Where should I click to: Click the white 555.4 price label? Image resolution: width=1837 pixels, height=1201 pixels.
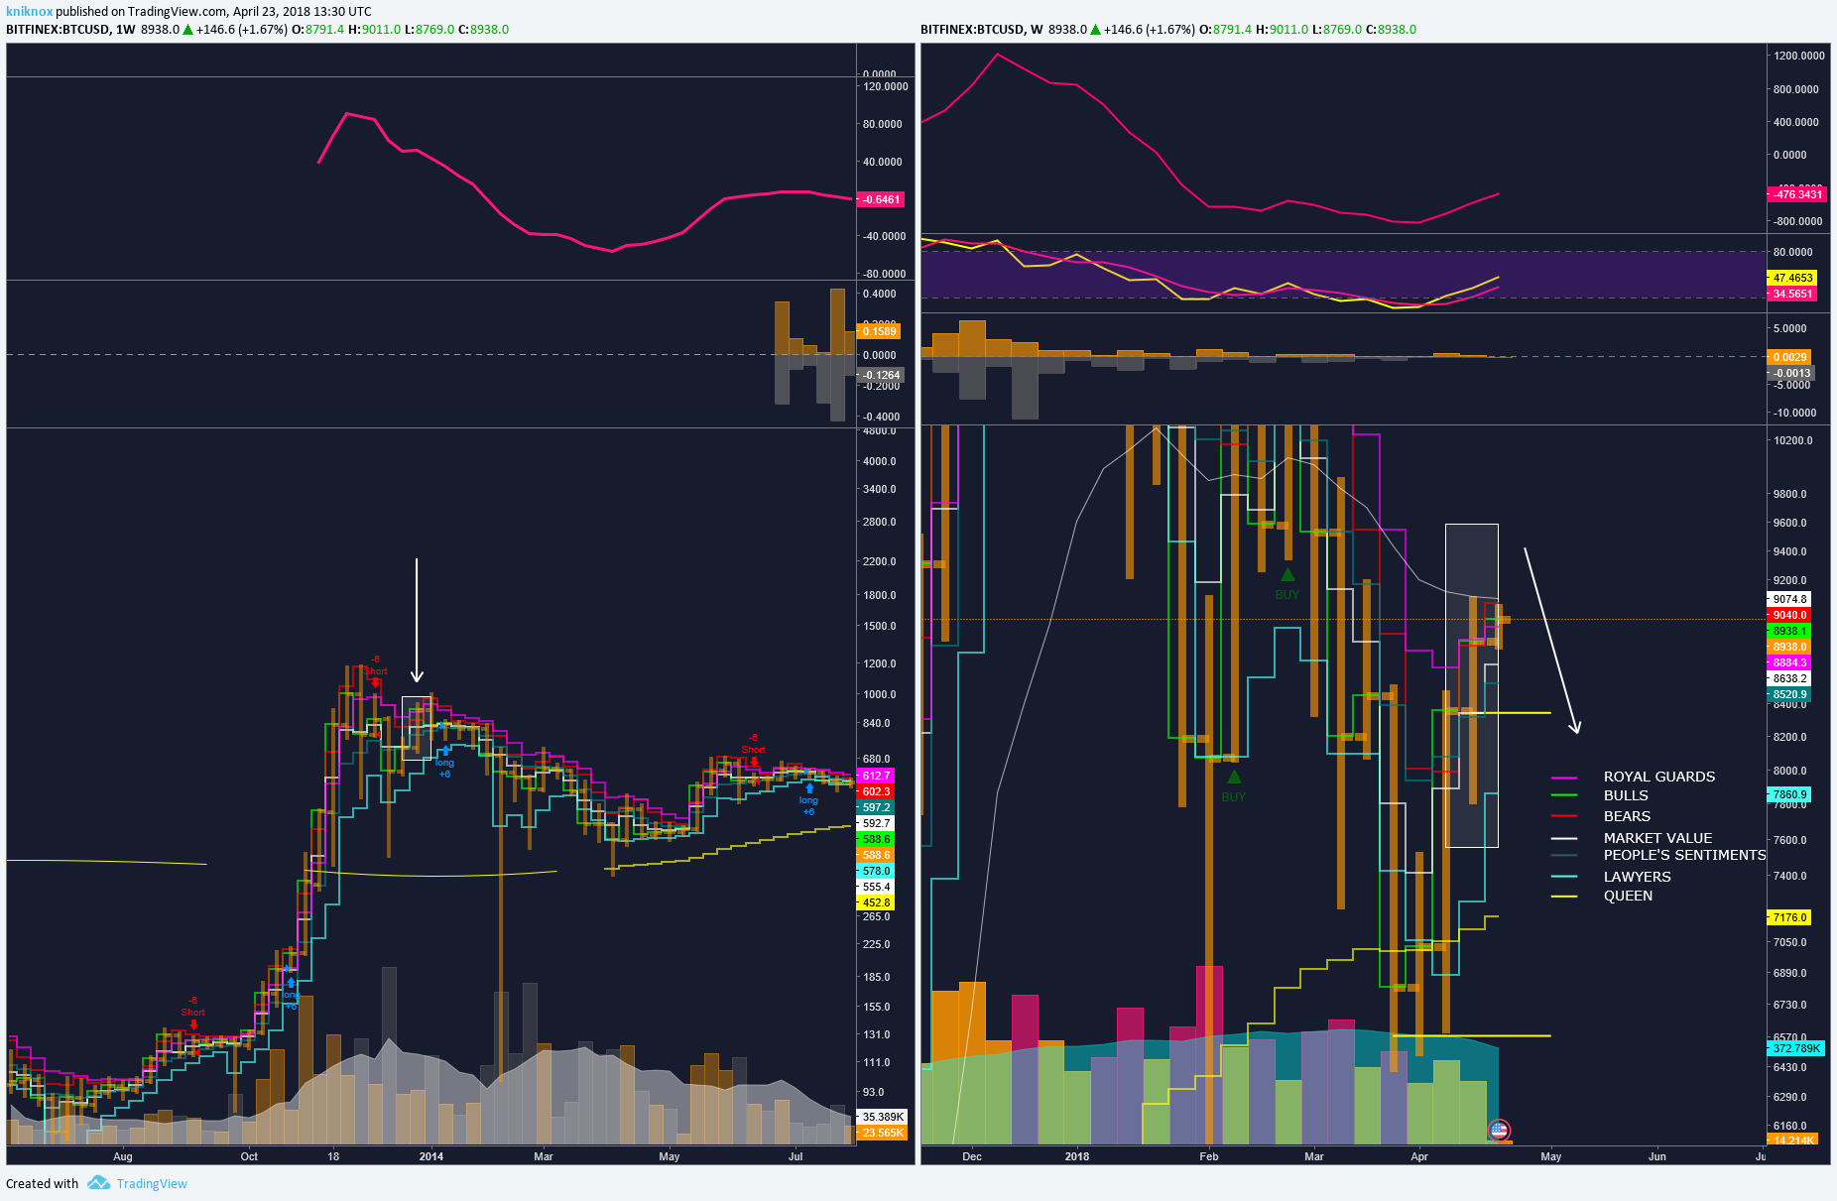tap(875, 887)
